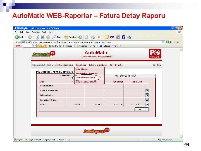
Task: Click the Research books icon
Action: [118, 37]
